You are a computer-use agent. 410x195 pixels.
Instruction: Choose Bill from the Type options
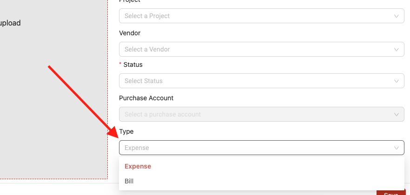[x=261, y=181]
